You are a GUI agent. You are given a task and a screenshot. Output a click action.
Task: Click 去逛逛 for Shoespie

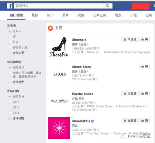[130, 39]
